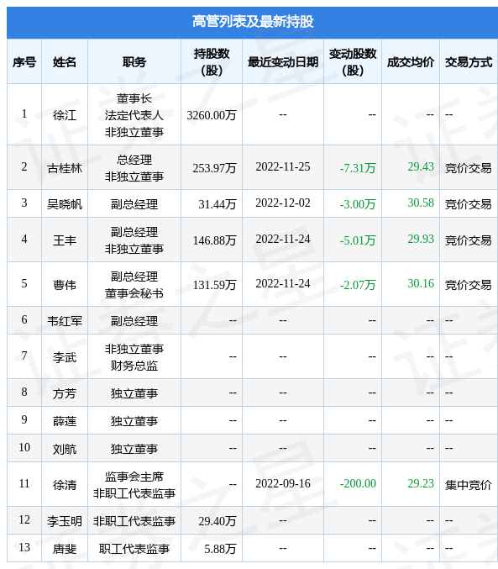The width and height of the screenshot is (498, 569).
Task: Click the 30.16 average price value
Action: click(x=421, y=283)
